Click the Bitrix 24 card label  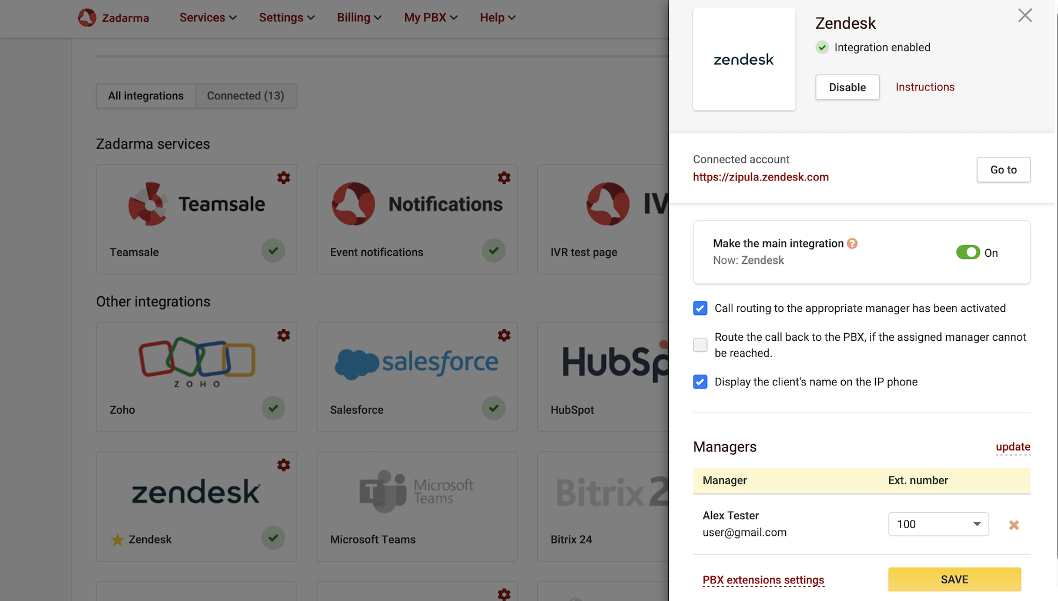coord(571,539)
